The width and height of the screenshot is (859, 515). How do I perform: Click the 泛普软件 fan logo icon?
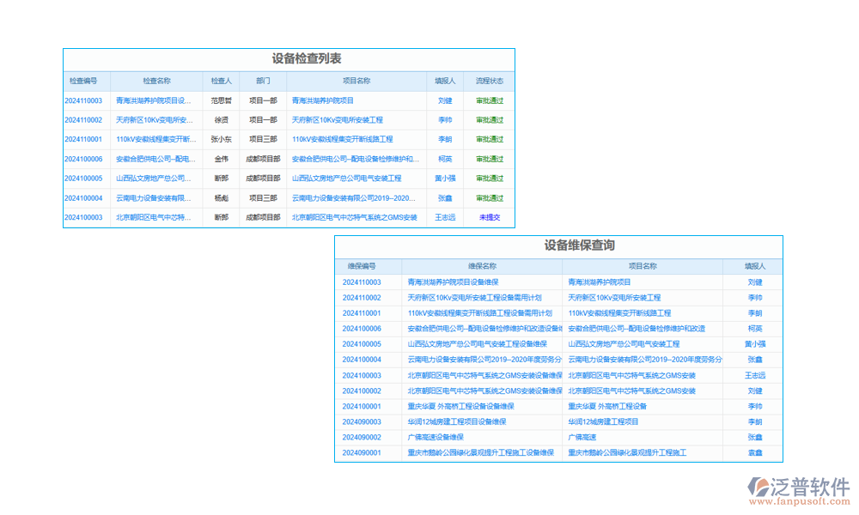759,487
